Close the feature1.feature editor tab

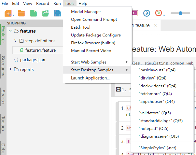tap(155, 25)
